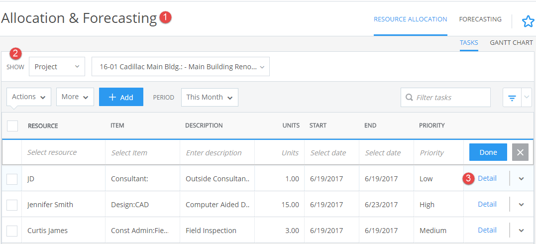
Task: Open the Project show dropdown
Action: click(57, 66)
